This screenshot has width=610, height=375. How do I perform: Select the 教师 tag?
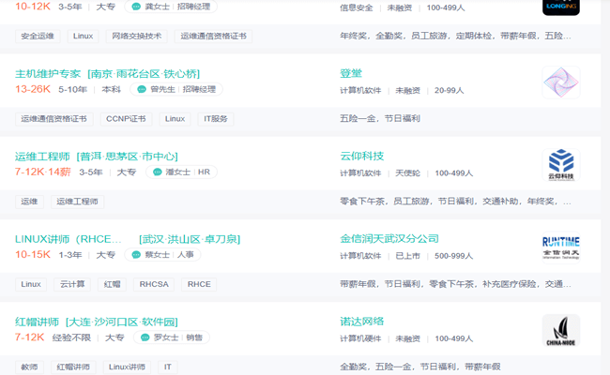[29, 367]
